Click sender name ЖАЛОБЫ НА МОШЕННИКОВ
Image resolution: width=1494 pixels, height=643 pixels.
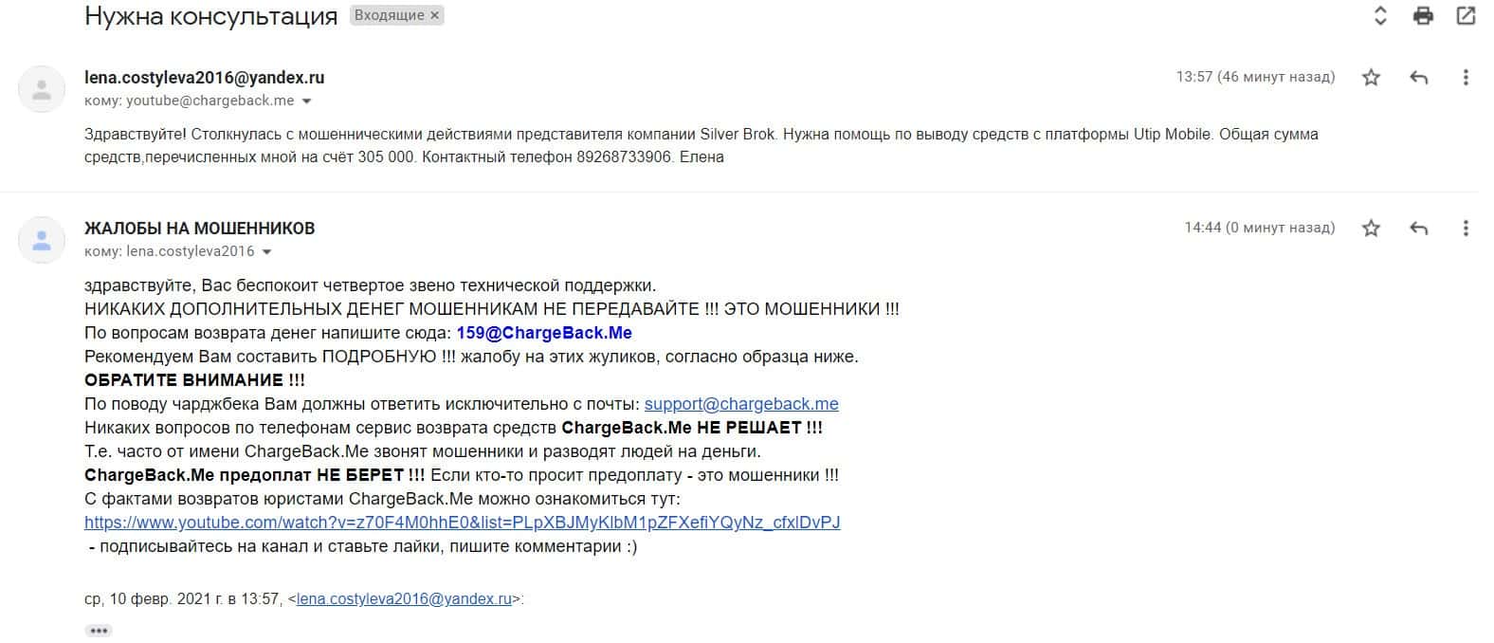pyautogui.click(x=200, y=229)
